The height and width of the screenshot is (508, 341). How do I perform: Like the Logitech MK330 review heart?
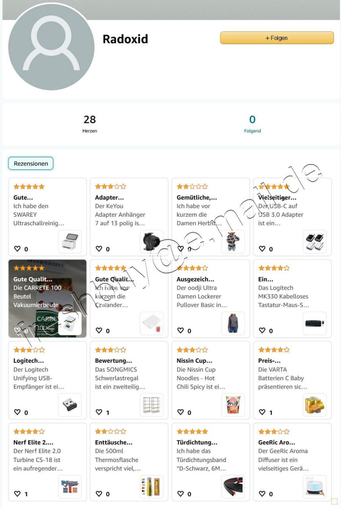[262, 331]
